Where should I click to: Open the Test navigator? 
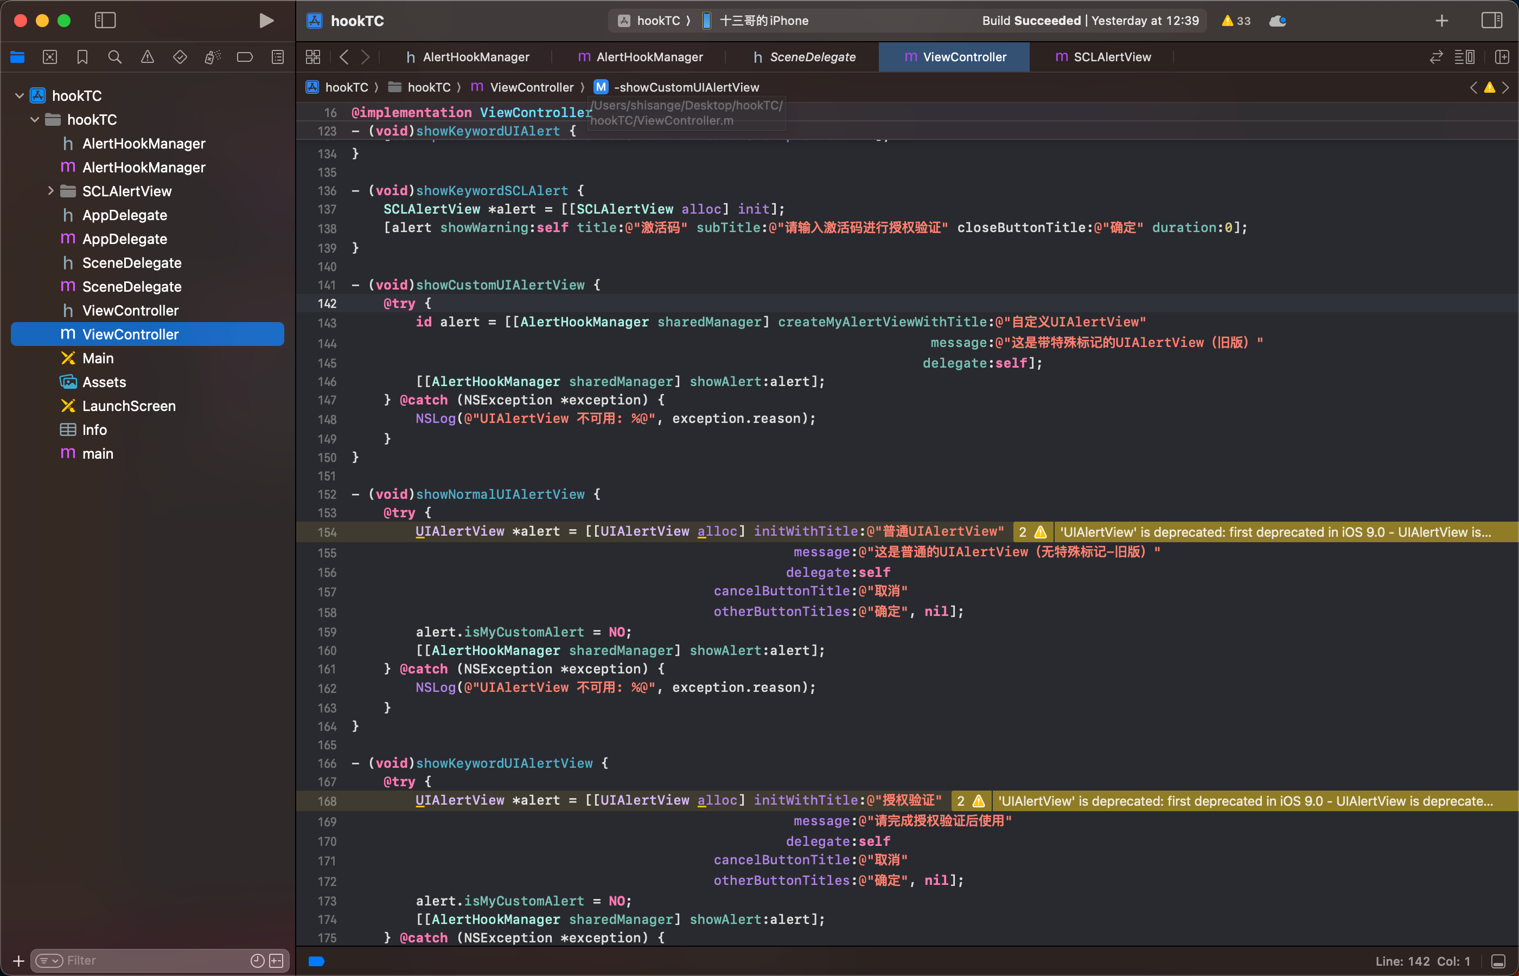point(180,57)
